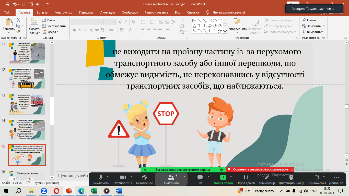Switch to the Вставка tab
Image resolution: width=349 pixels, height=196 pixels.
(x=42, y=13)
